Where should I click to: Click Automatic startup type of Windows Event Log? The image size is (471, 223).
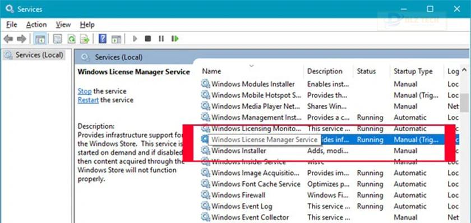coord(410,206)
